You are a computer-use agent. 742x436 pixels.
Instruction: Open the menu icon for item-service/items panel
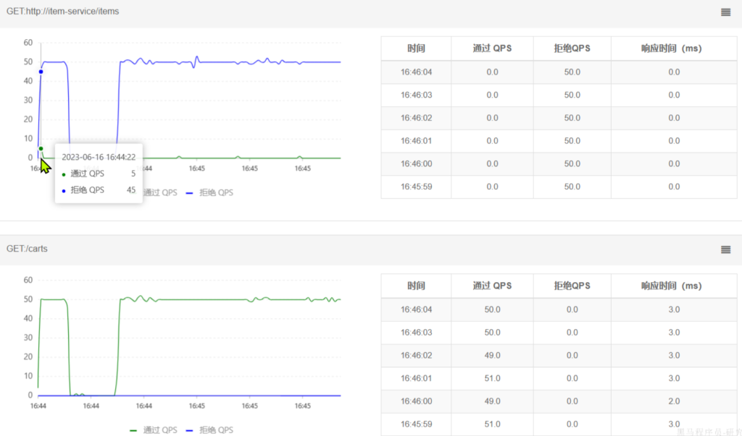click(x=725, y=12)
